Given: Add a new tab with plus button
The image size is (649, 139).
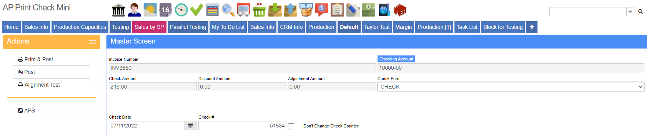Looking at the screenshot, I should tap(532, 27).
